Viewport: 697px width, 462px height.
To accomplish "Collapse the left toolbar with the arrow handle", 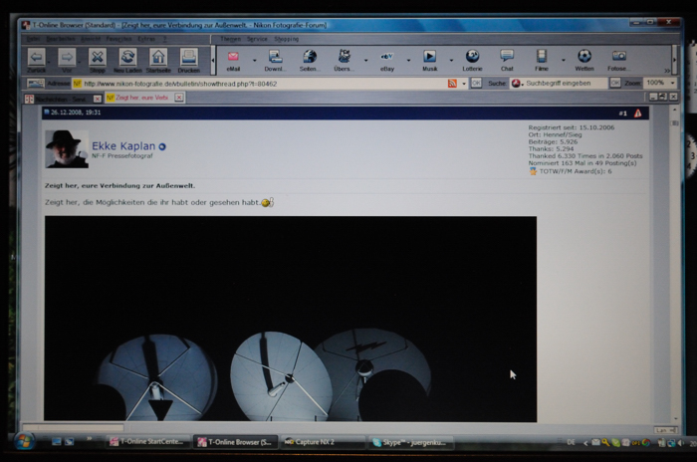I will (x=213, y=60).
